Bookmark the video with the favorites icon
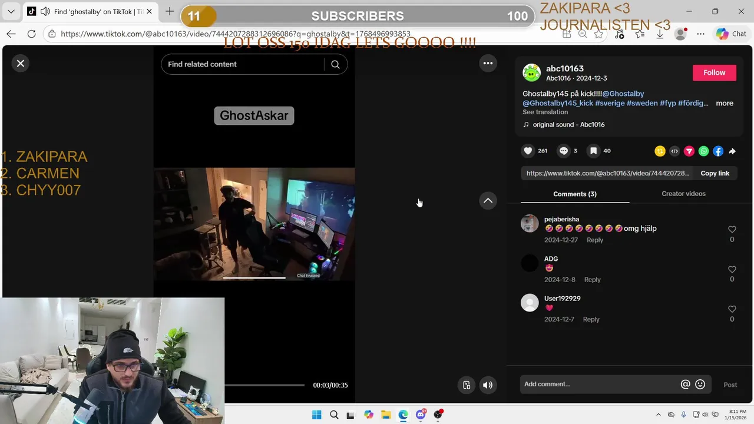The image size is (754, 424). (x=594, y=151)
